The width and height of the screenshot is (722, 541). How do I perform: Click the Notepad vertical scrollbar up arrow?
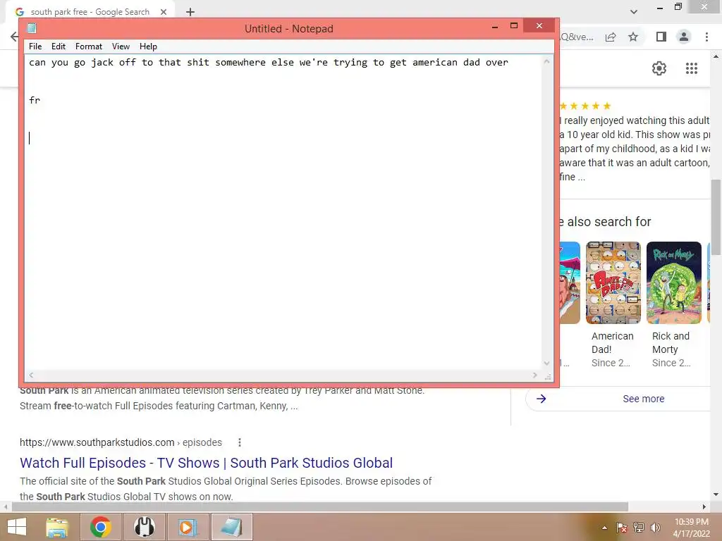(546, 61)
